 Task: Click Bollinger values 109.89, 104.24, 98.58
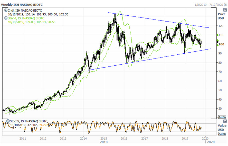tap(40, 22)
